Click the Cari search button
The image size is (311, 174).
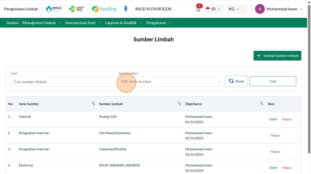[x=273, y=81]
